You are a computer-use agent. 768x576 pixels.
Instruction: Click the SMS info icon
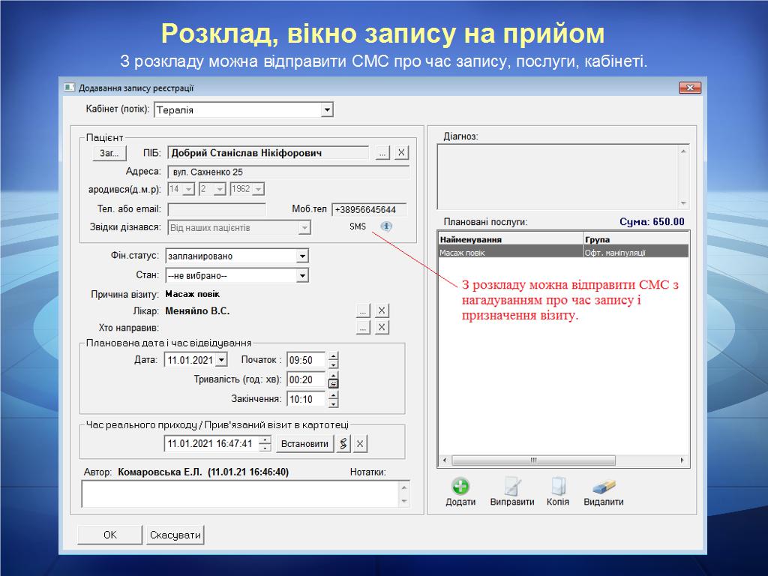[386, 226]
